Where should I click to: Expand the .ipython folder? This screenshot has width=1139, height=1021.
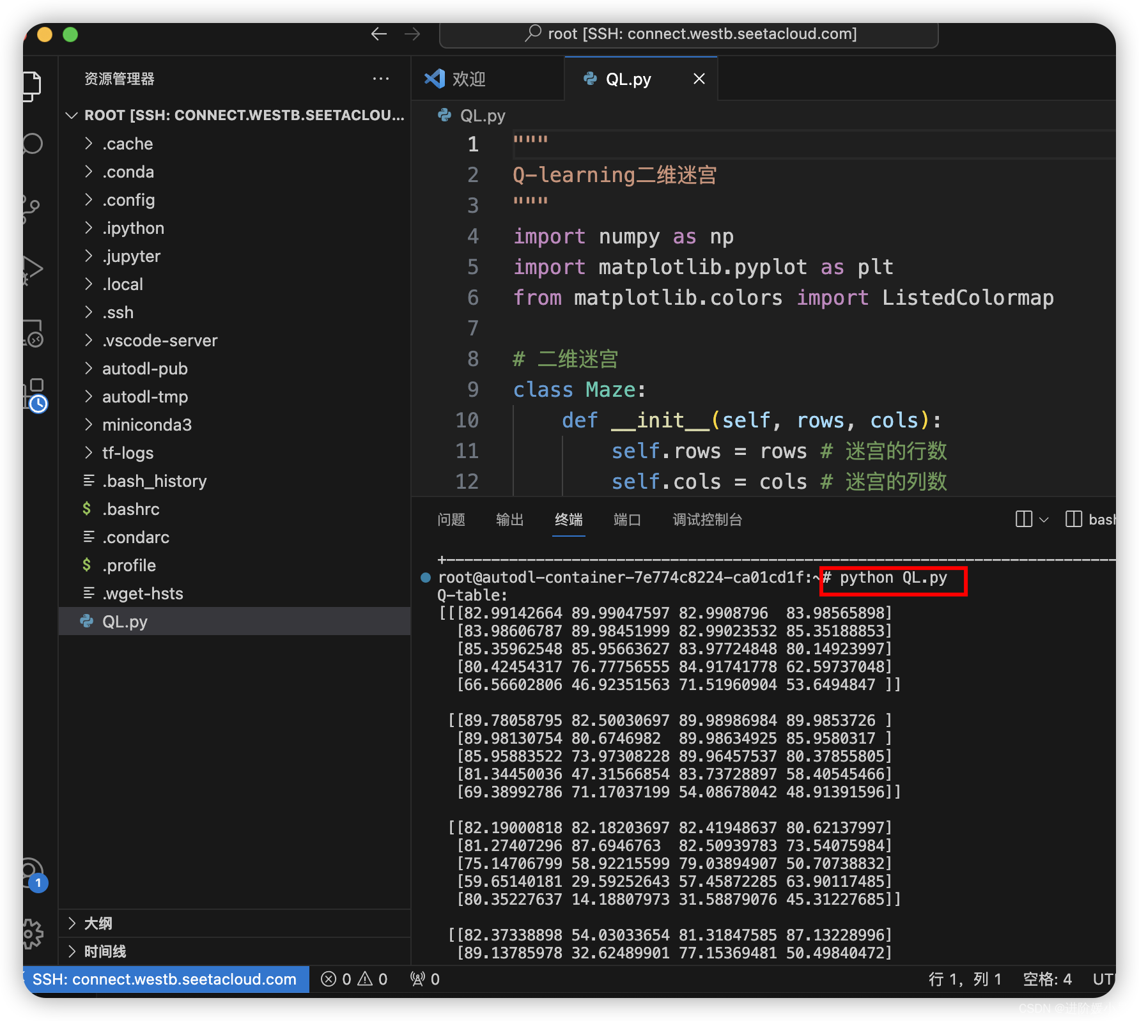(235, 228)
